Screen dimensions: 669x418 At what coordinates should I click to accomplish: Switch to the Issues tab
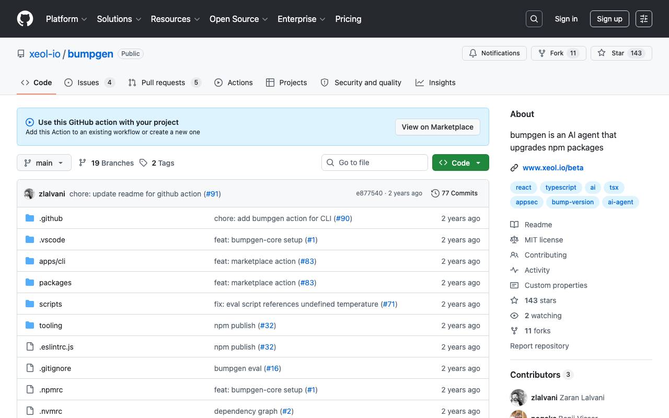(89, 83)
